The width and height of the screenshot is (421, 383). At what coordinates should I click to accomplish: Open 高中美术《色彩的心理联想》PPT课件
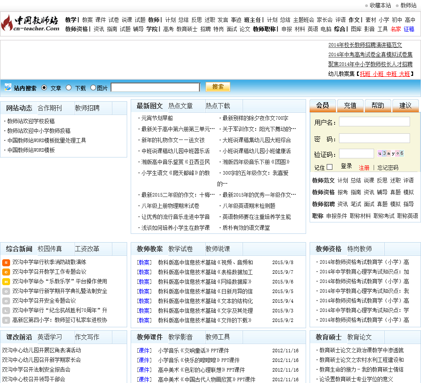tap(201, 370)
